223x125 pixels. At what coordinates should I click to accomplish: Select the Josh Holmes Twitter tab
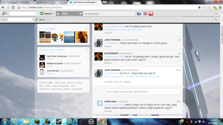point(85,2)
